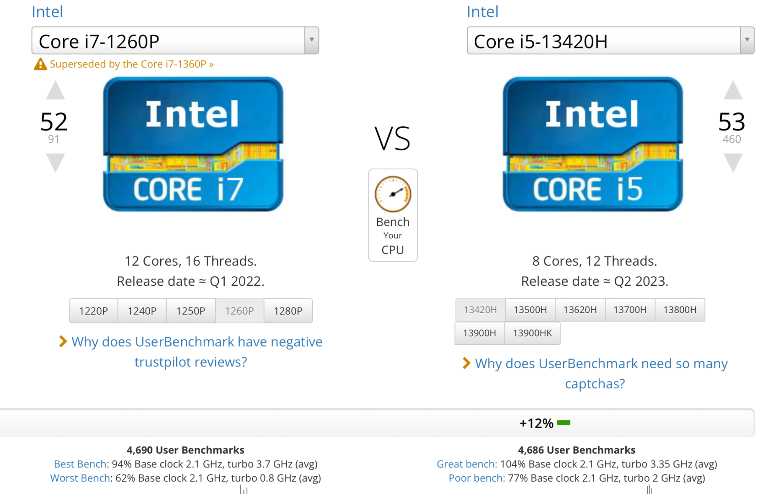
Task: Open the Superseded by Core i7-1360P link
Action: coord(132,64)
